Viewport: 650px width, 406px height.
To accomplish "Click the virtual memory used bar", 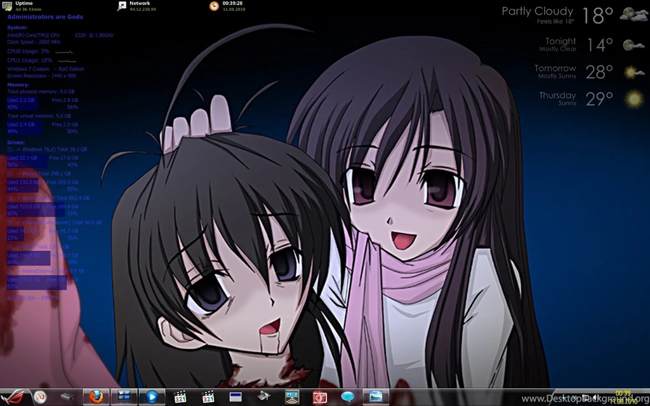I will pyautogui.click(x=25, y=128).
